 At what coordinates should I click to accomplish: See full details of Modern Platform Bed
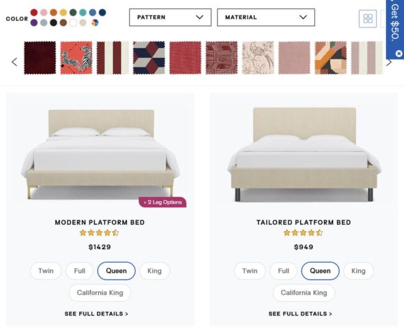pos(96,314)
